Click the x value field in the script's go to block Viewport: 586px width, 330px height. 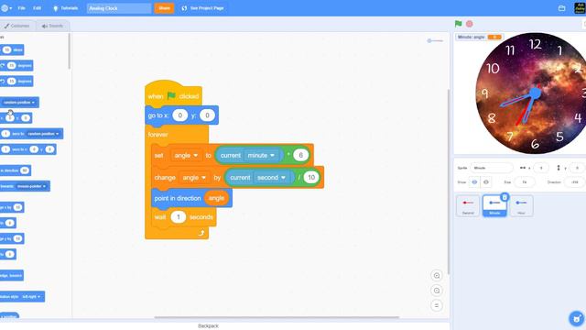180,115
